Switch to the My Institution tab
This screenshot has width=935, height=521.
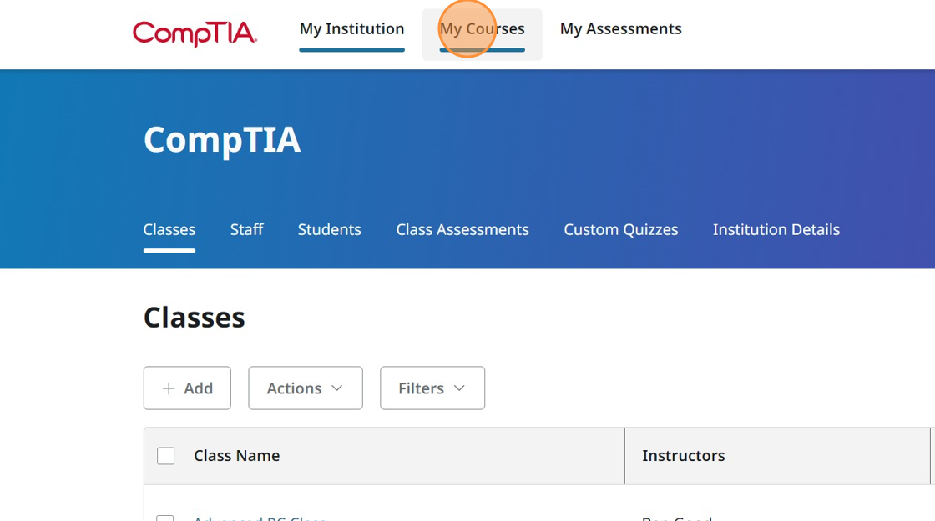coord(351,28)
